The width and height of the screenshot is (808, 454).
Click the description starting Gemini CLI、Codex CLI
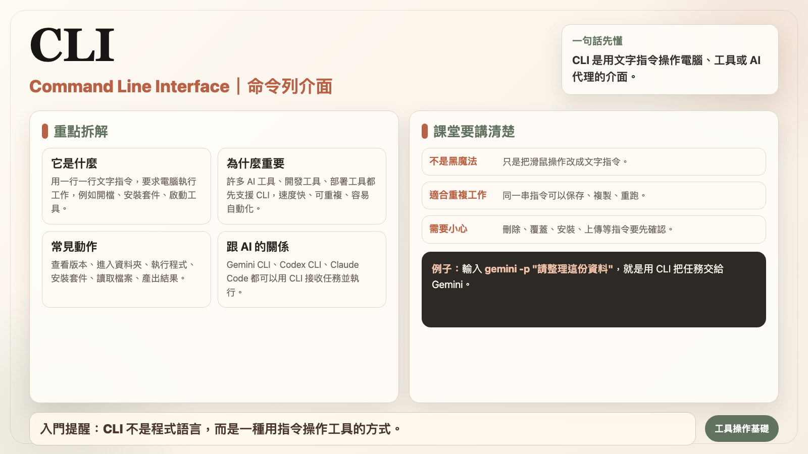293,278
